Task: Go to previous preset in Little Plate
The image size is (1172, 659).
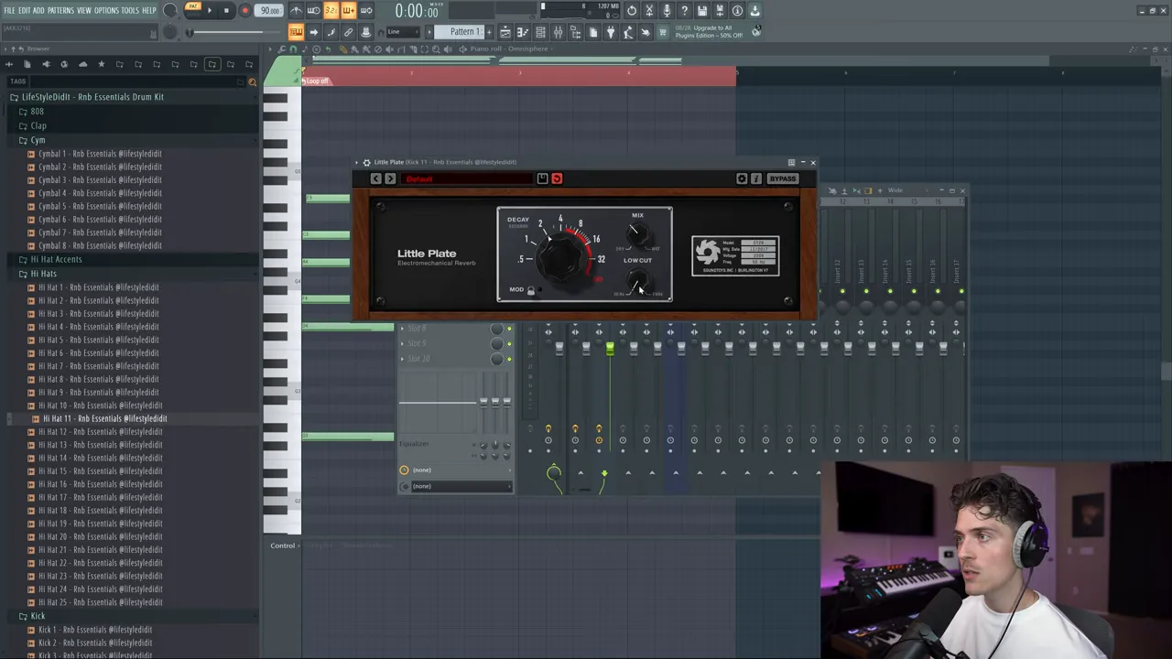Action: 375,178
